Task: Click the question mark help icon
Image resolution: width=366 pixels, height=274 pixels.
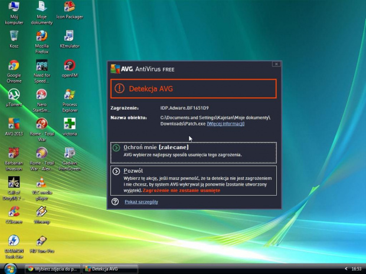Action: (115, 202)
